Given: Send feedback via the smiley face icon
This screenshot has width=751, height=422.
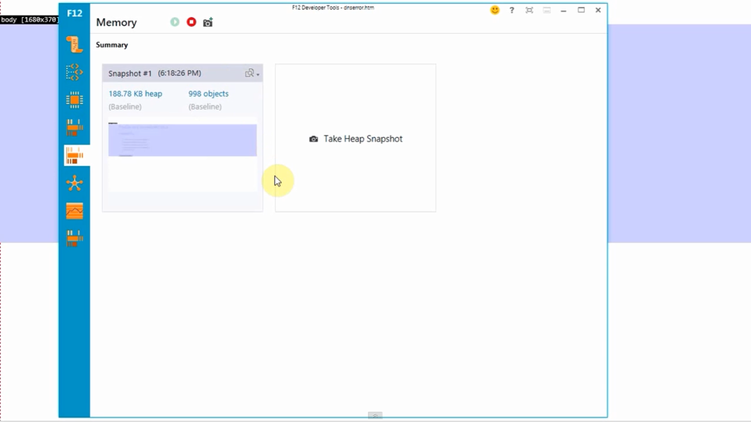Looking at the screenshot, I should point(495,10).
